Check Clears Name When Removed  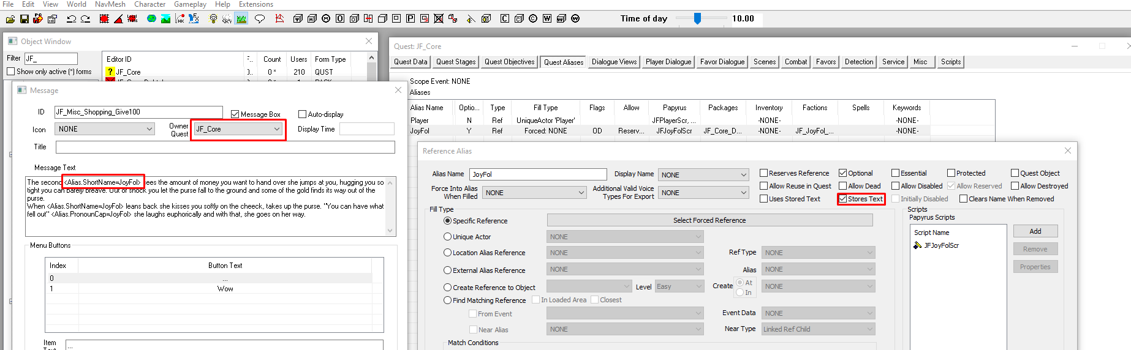click(964, 199)
